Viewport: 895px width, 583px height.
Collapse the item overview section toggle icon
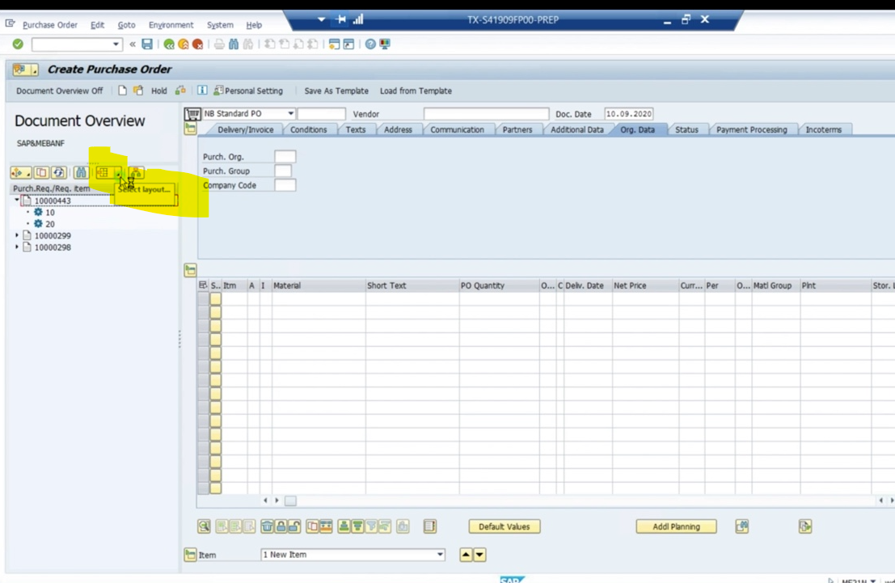[190, 270]
